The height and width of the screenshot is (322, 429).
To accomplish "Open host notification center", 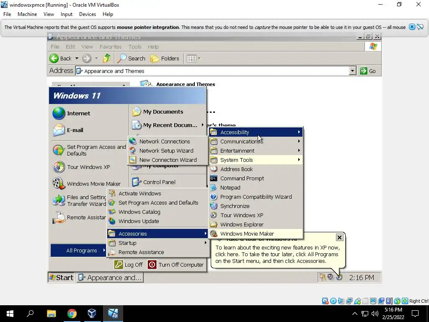I will tap(415, 314).
